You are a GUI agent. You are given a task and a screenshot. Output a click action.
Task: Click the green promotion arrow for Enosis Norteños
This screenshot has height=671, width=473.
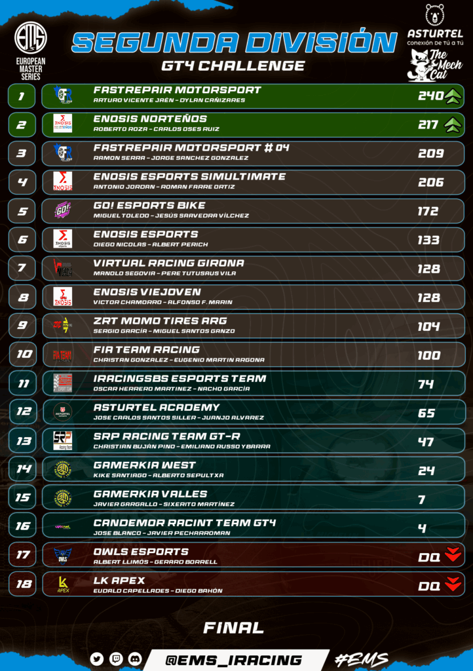point(453,125)
